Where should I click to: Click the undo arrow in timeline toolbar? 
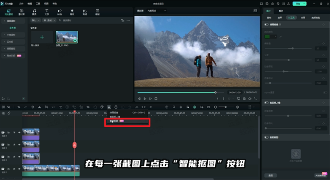pos(19,107)
